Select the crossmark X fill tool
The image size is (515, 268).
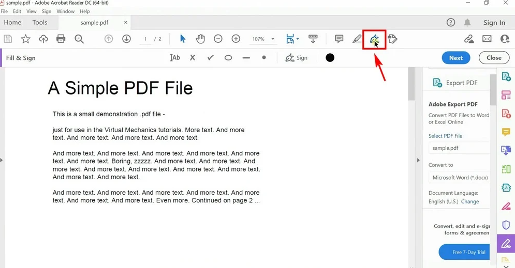coord(193,58)
